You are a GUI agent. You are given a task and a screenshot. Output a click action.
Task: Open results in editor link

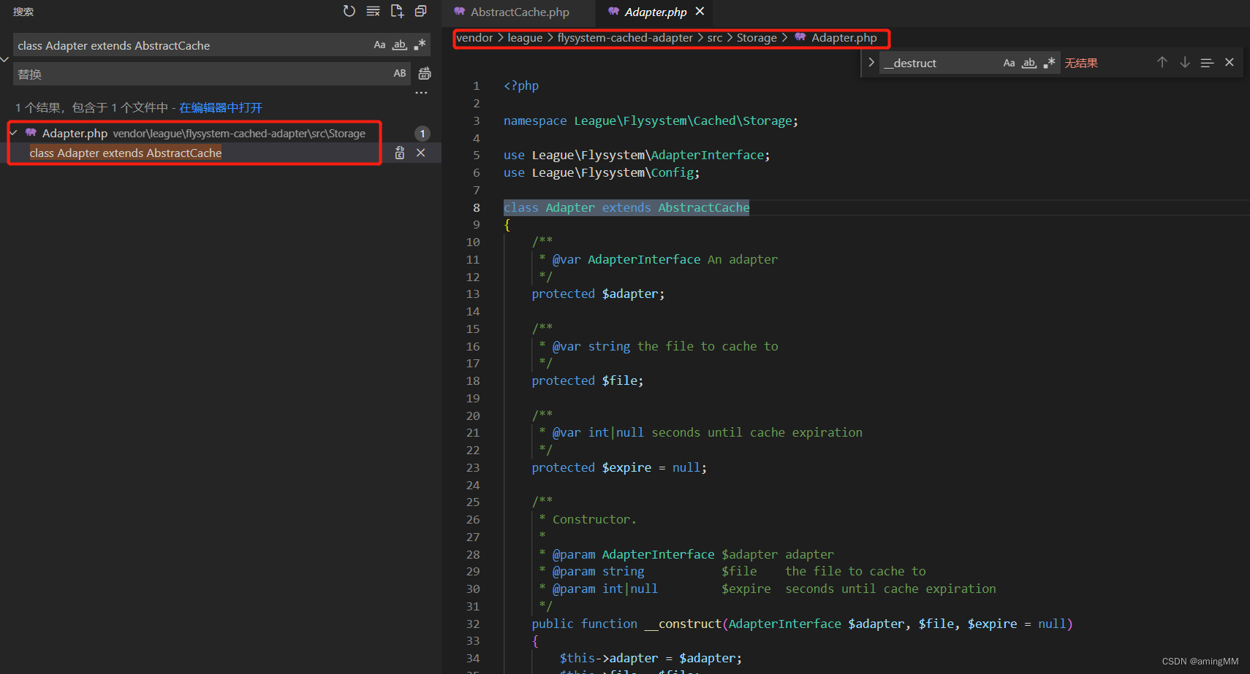221,107
